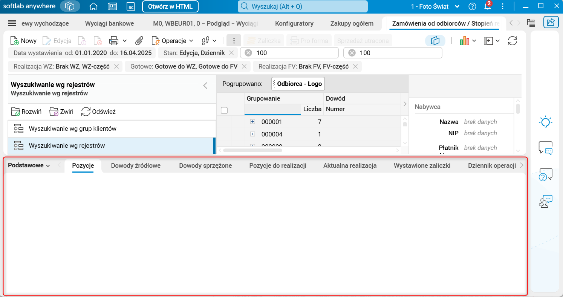The image size is (563, 297).
Task: Click the grid's horizontal scrollbar thumb
Action: point(252,150)
